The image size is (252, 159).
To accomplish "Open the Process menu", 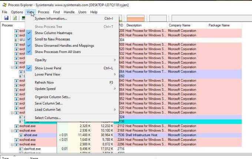I will (x=44, y=12).
